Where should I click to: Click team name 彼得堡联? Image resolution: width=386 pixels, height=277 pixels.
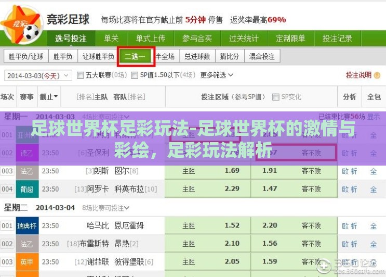point(129,261)
